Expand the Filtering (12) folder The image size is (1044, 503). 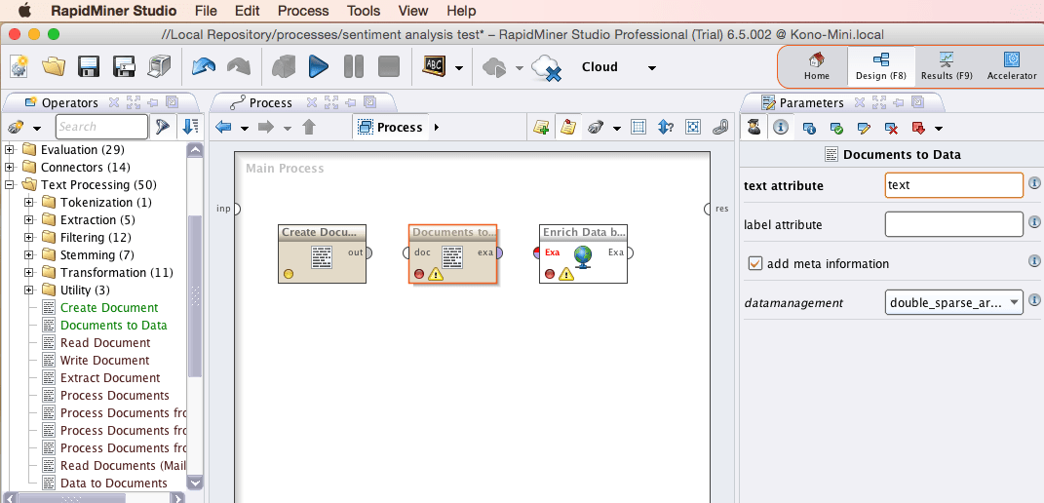[x=28, y=237]
